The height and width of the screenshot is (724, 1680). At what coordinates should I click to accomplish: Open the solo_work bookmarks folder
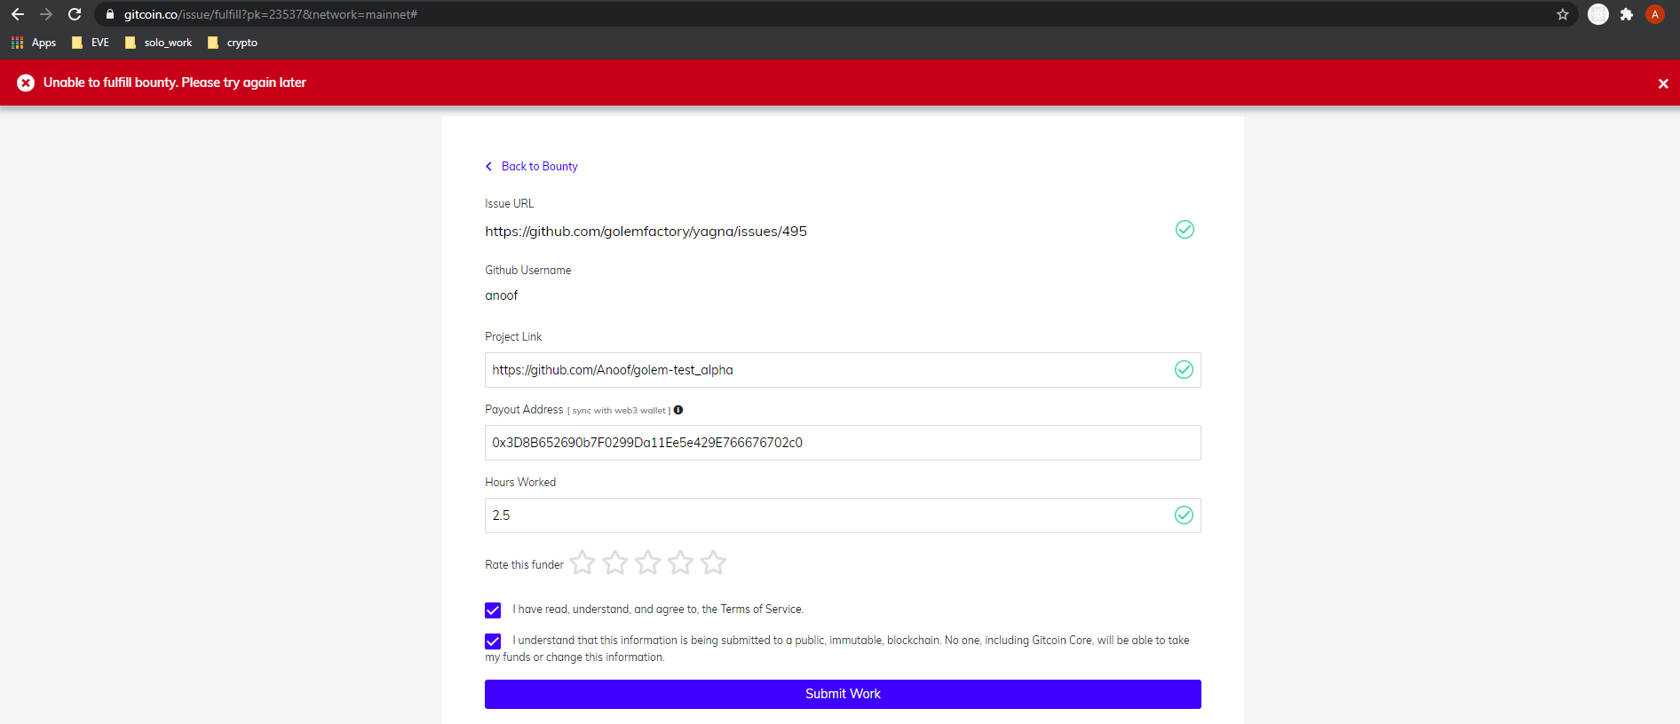tap(159, 43)
